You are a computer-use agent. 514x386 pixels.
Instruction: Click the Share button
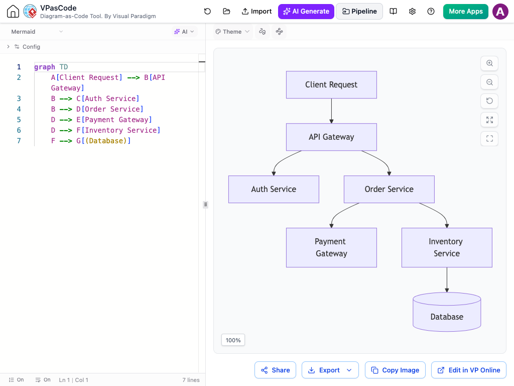(276, 370)
